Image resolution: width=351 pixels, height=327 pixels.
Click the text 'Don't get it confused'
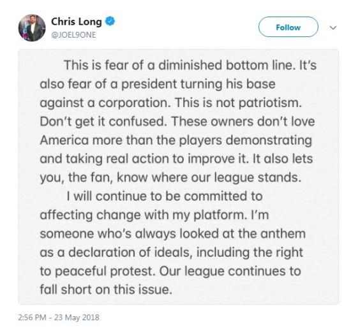tap(103, 122)
